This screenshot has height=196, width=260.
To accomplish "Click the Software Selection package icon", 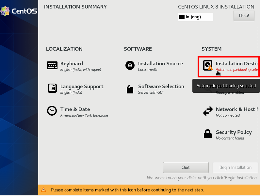I will 130,89.
